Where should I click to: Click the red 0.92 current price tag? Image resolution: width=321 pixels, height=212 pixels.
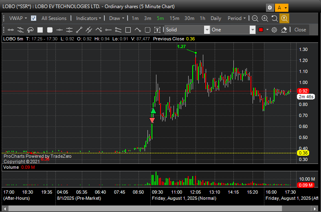tap(303, 91)
